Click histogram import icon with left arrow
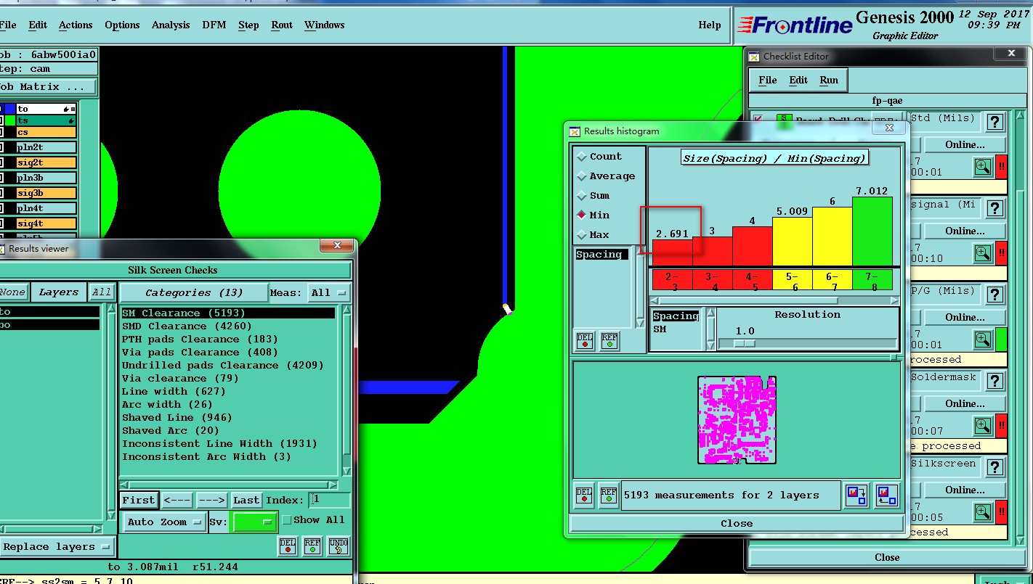This screenshot has width=1033, height=584. 886,495
